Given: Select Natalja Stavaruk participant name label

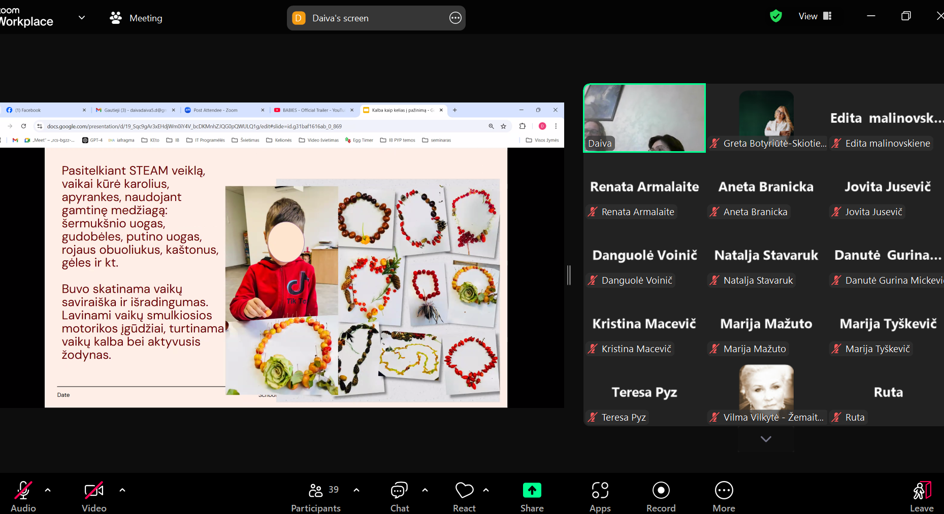Looking at the screenshot, I should pos(758,281).
